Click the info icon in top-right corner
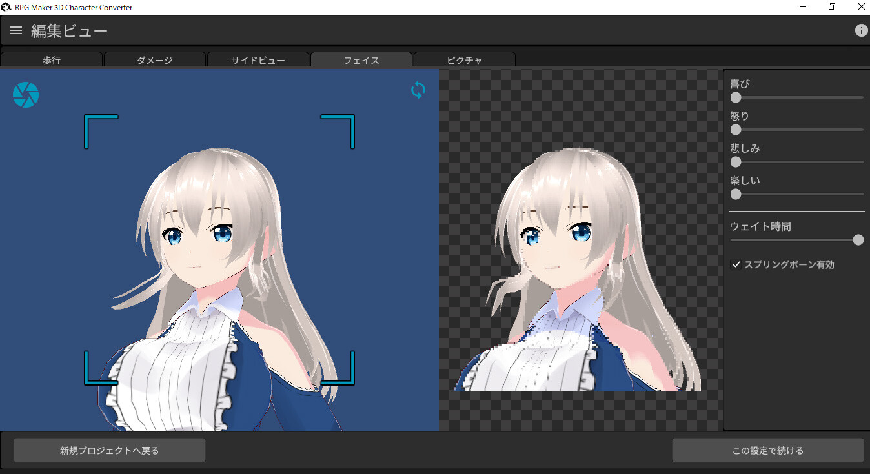This screenshot has height=474, width=870. [x=861, y=30]
